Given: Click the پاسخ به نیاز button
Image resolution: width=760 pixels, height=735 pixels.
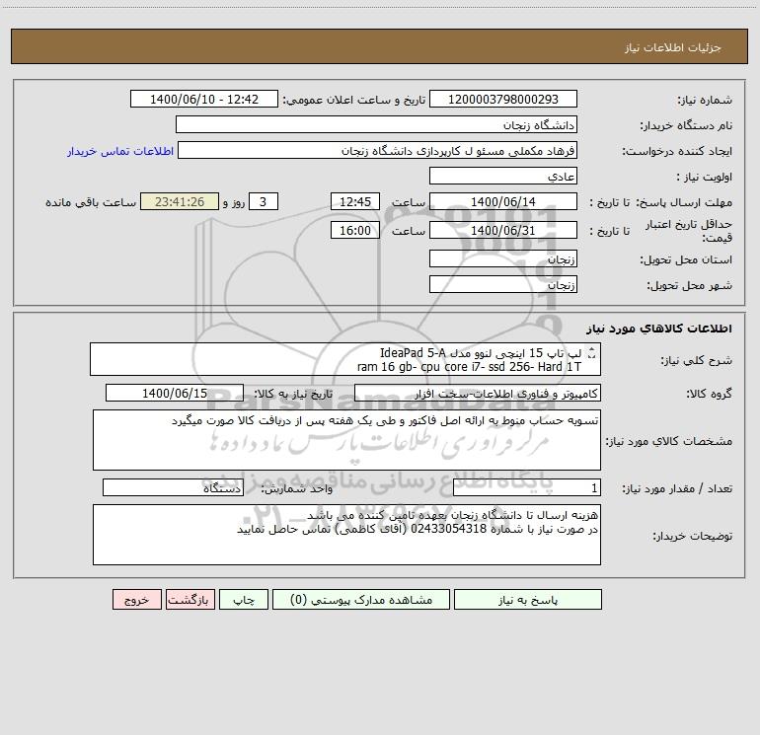Looking at the screenshot, I should (x=528, y=600).
